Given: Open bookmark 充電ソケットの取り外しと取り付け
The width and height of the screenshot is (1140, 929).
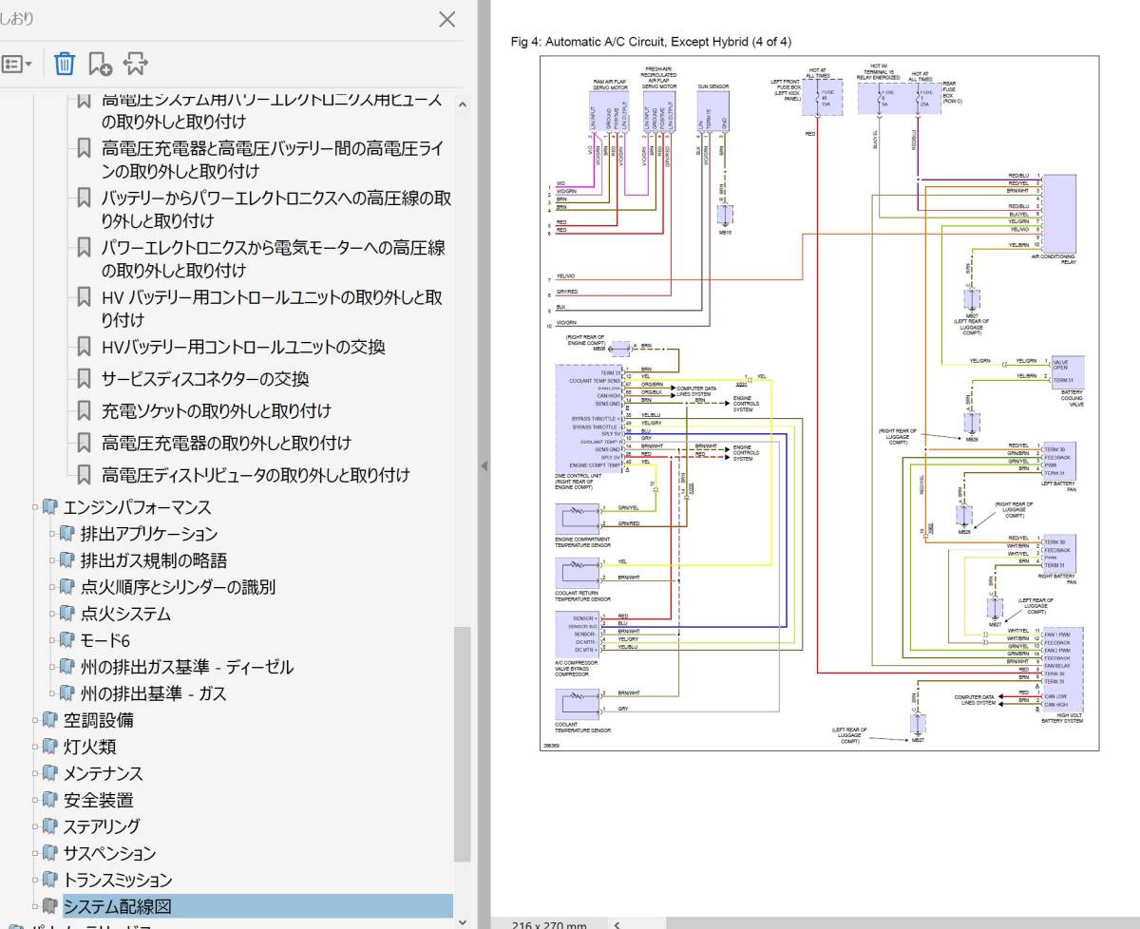Looking at the screenshot, I should 217,411.
